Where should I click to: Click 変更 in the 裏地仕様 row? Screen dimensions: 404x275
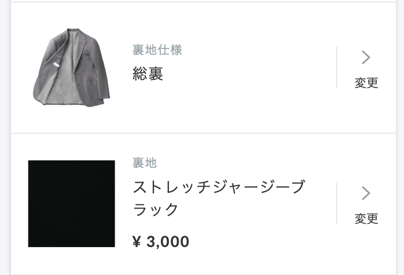click(x=366, y=83)
